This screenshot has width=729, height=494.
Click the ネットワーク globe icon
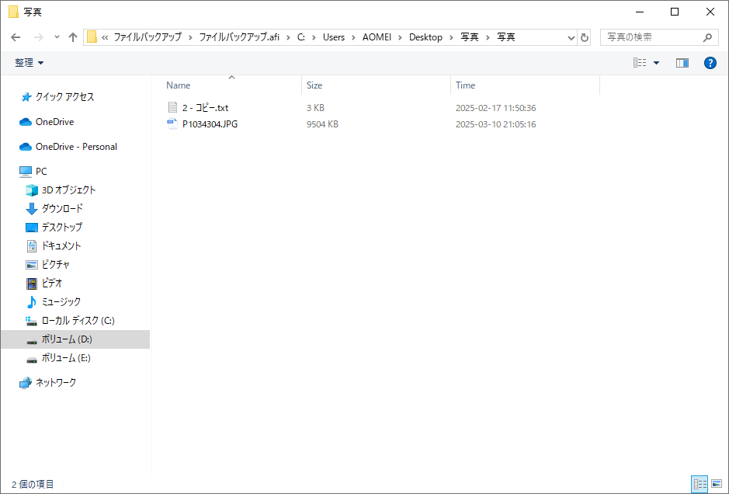(26, 383)
